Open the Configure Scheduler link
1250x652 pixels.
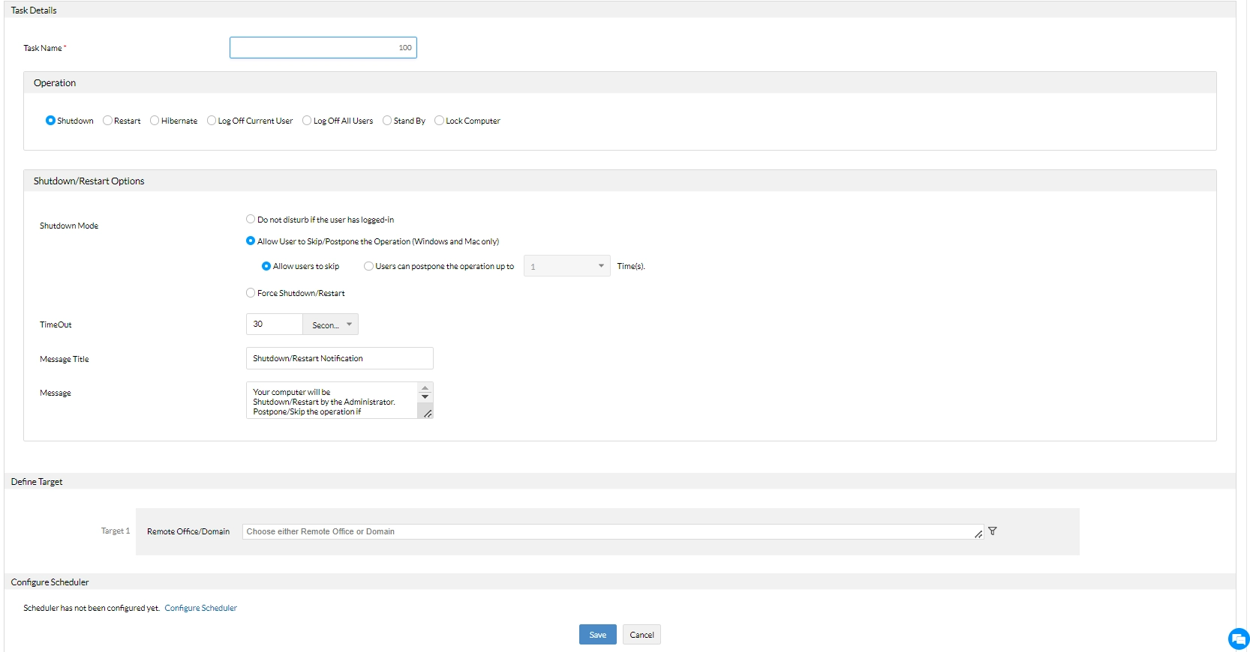[201, 609]
